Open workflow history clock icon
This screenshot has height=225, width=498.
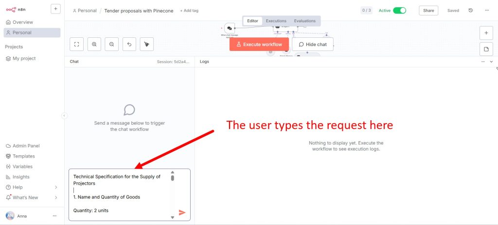click(x=470, y=10)
